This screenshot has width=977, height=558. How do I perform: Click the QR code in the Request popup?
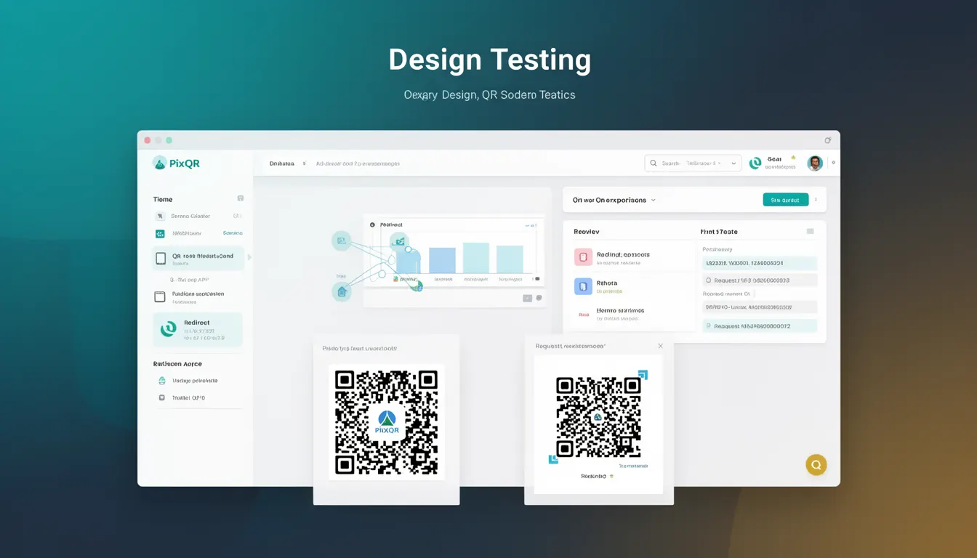pyautogui.click(x=598, y=418)
